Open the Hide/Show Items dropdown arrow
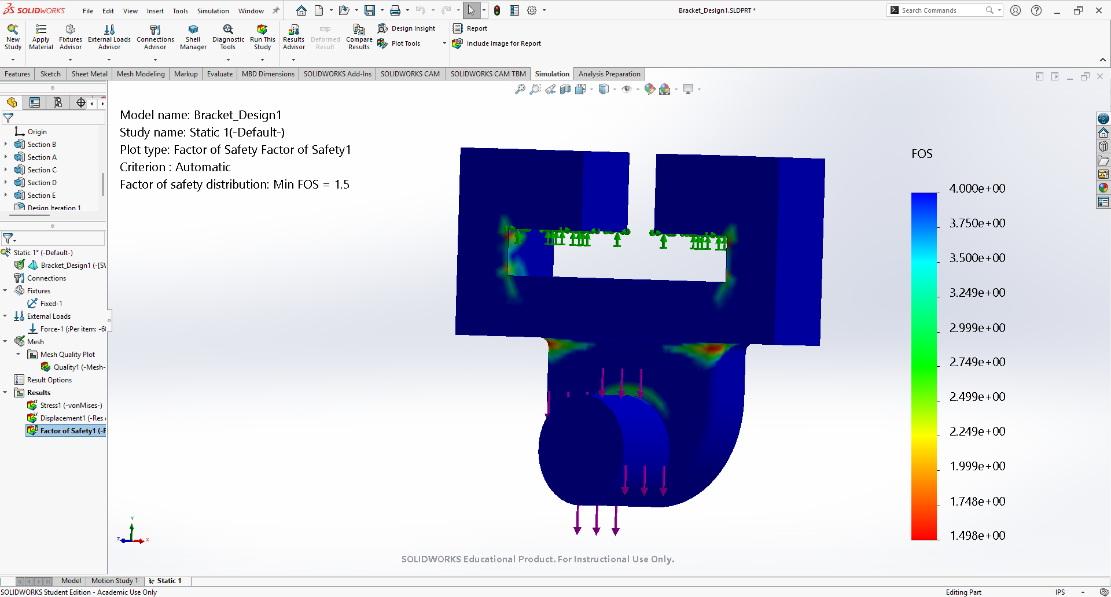Image resolution: width=1111 pixels, height=597 pixels. pos(638,89)
